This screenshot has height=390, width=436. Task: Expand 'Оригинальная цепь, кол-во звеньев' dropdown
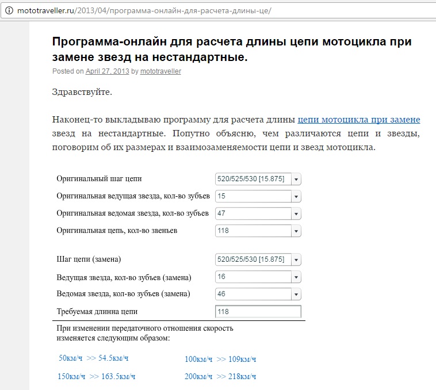click(258, 231)
